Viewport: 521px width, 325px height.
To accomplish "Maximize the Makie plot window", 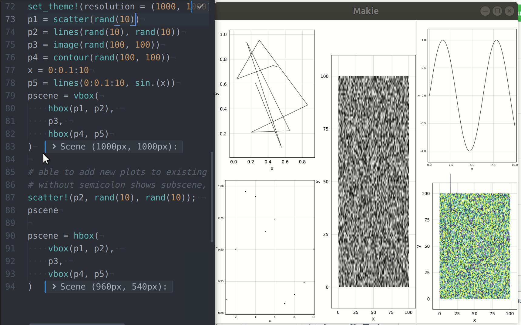I will pos(497,11).
